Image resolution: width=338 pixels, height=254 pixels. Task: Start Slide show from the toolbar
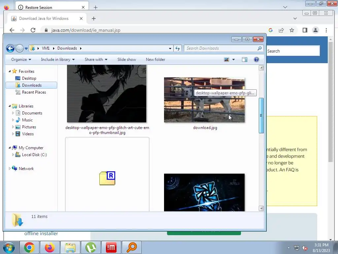127,60
